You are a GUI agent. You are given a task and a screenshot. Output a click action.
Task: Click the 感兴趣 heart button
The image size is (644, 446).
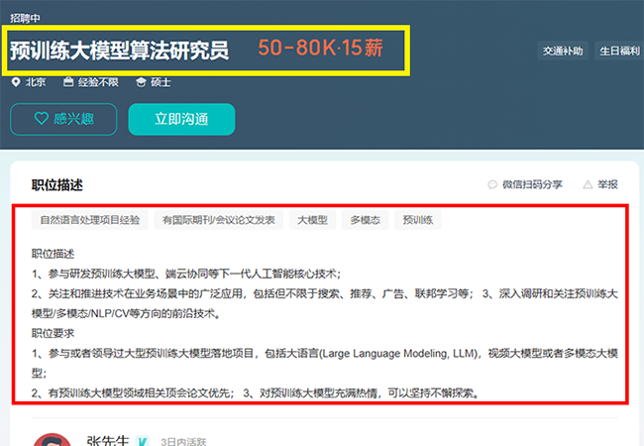pos(63,119)
